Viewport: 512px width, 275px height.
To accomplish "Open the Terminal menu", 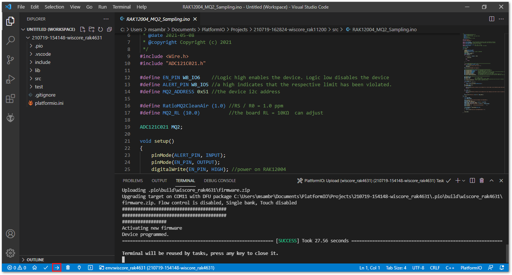I will click(122, 7).
